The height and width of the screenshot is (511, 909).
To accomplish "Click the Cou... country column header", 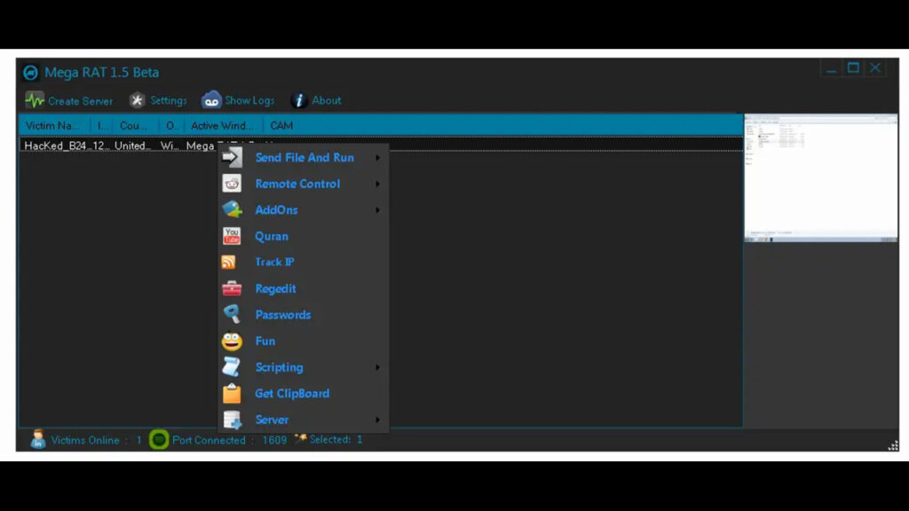I will point(136,126).
